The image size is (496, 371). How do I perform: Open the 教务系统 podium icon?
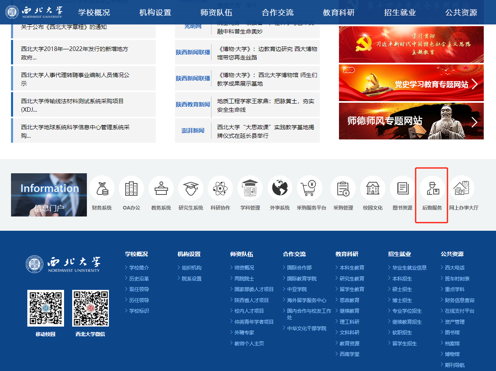(161, 189)
